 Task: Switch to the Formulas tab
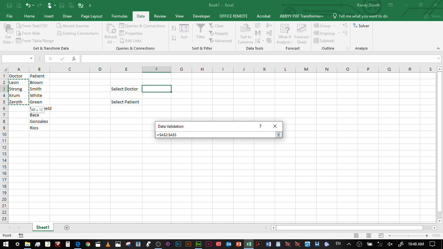click(119, 16)
